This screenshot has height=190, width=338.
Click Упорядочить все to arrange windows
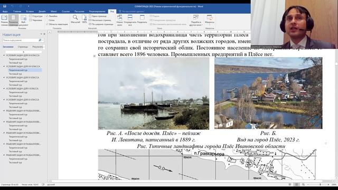[x=130, y=21]
